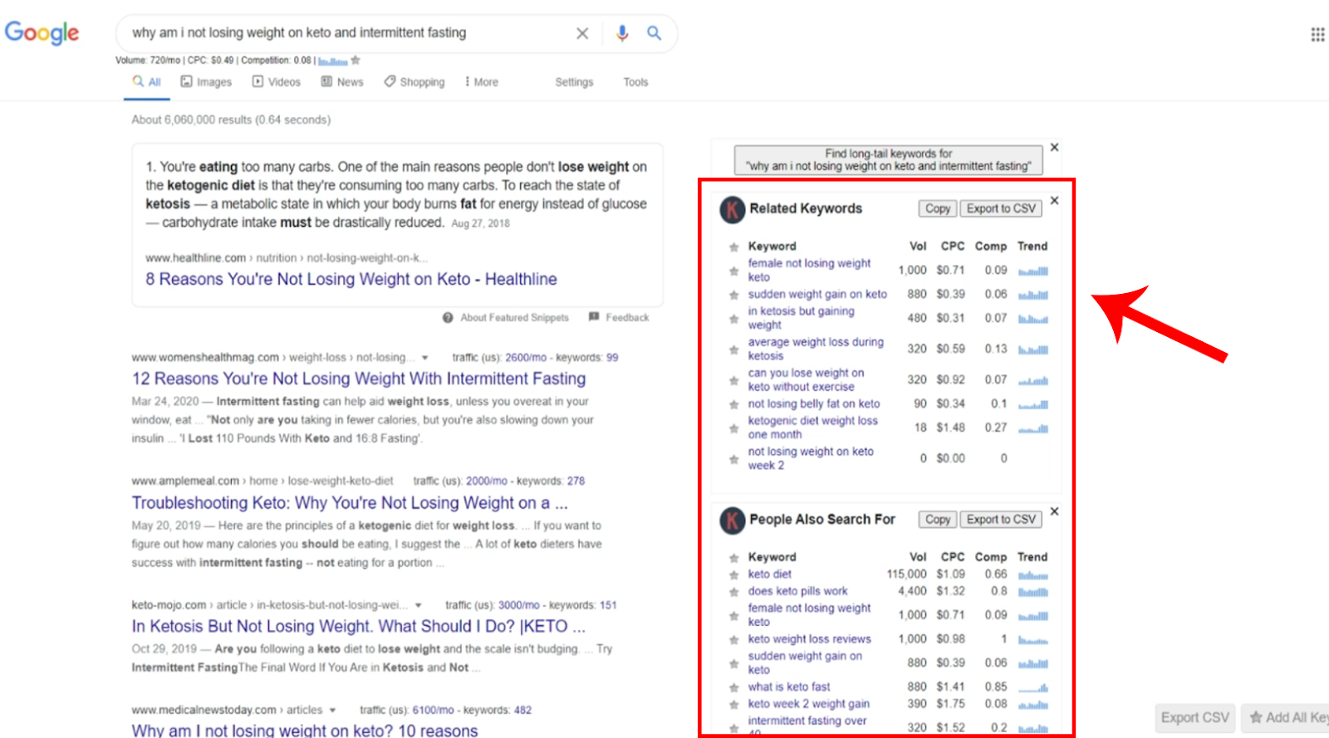The width and height of the screenshot is (1329, 738).
Task: Open '12 Reasons You're Not Losing Weight' result
Action: (x=359, y=379)
